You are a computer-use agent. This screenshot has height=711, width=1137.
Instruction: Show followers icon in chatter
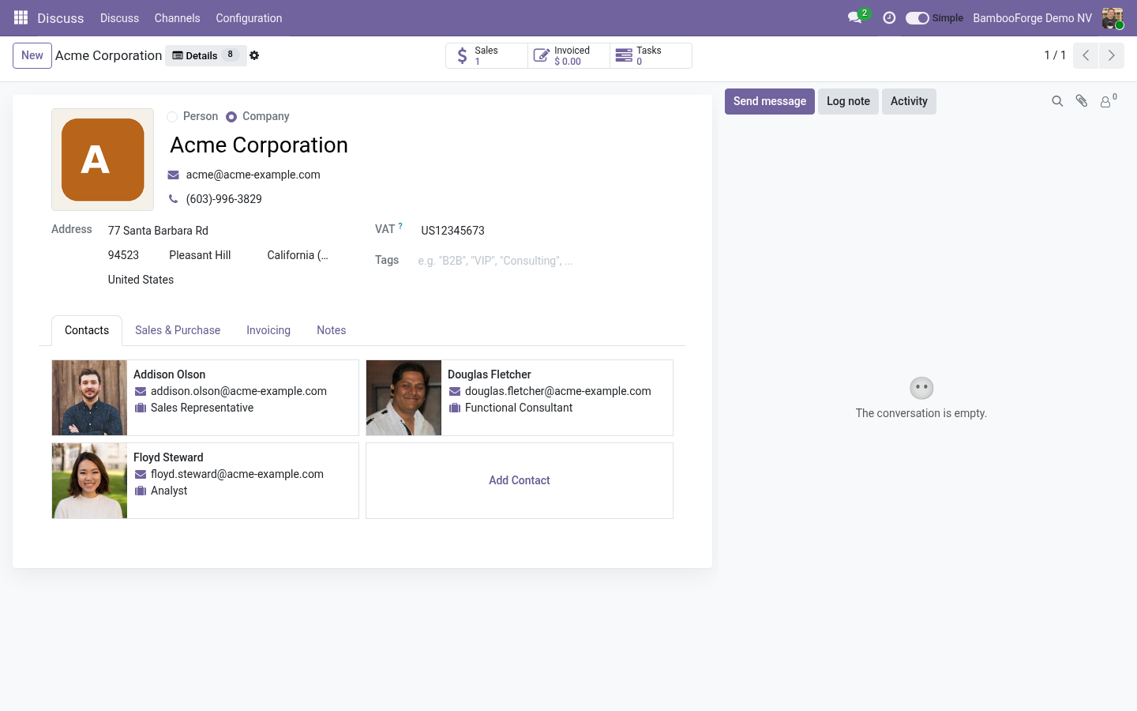1108,100
